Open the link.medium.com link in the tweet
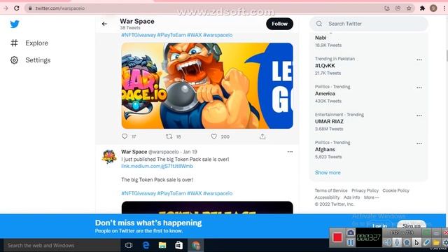 pyautogui.click(x=157, y=166)
